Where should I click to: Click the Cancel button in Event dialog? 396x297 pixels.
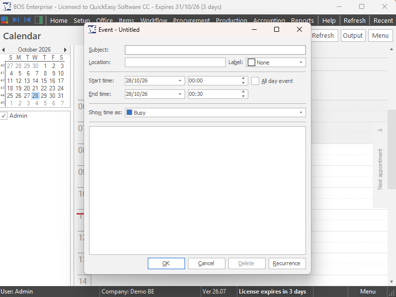click(206, 263)
